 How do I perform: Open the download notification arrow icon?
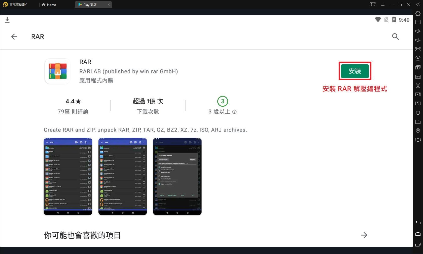click(7, 20)
